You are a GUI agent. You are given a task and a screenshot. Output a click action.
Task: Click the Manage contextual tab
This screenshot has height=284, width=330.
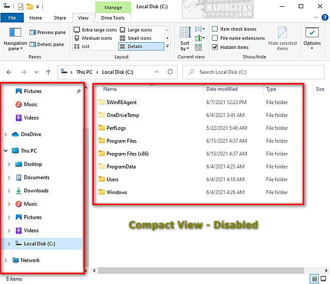coord(113,7)
